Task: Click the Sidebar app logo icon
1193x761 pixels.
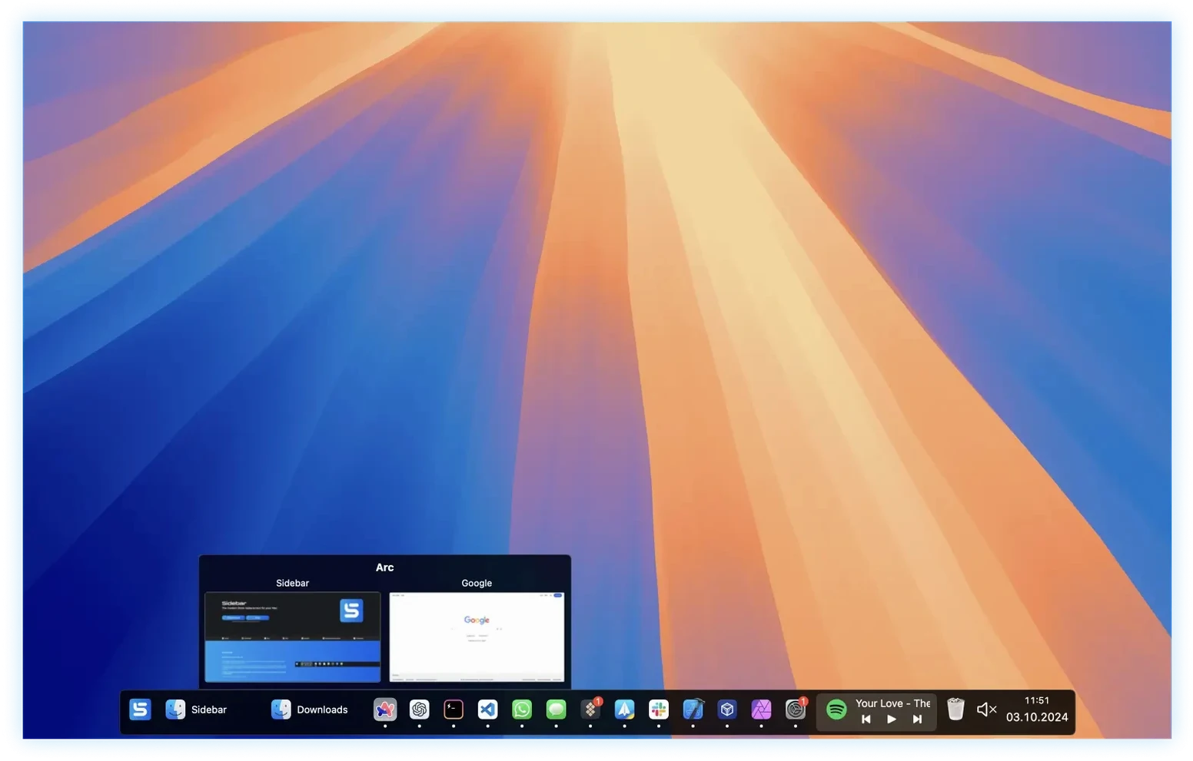Action: coord(140,710)
